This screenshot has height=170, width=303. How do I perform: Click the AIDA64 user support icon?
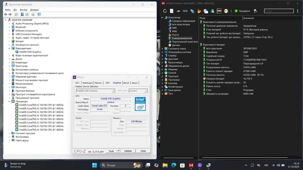point(212,11)
